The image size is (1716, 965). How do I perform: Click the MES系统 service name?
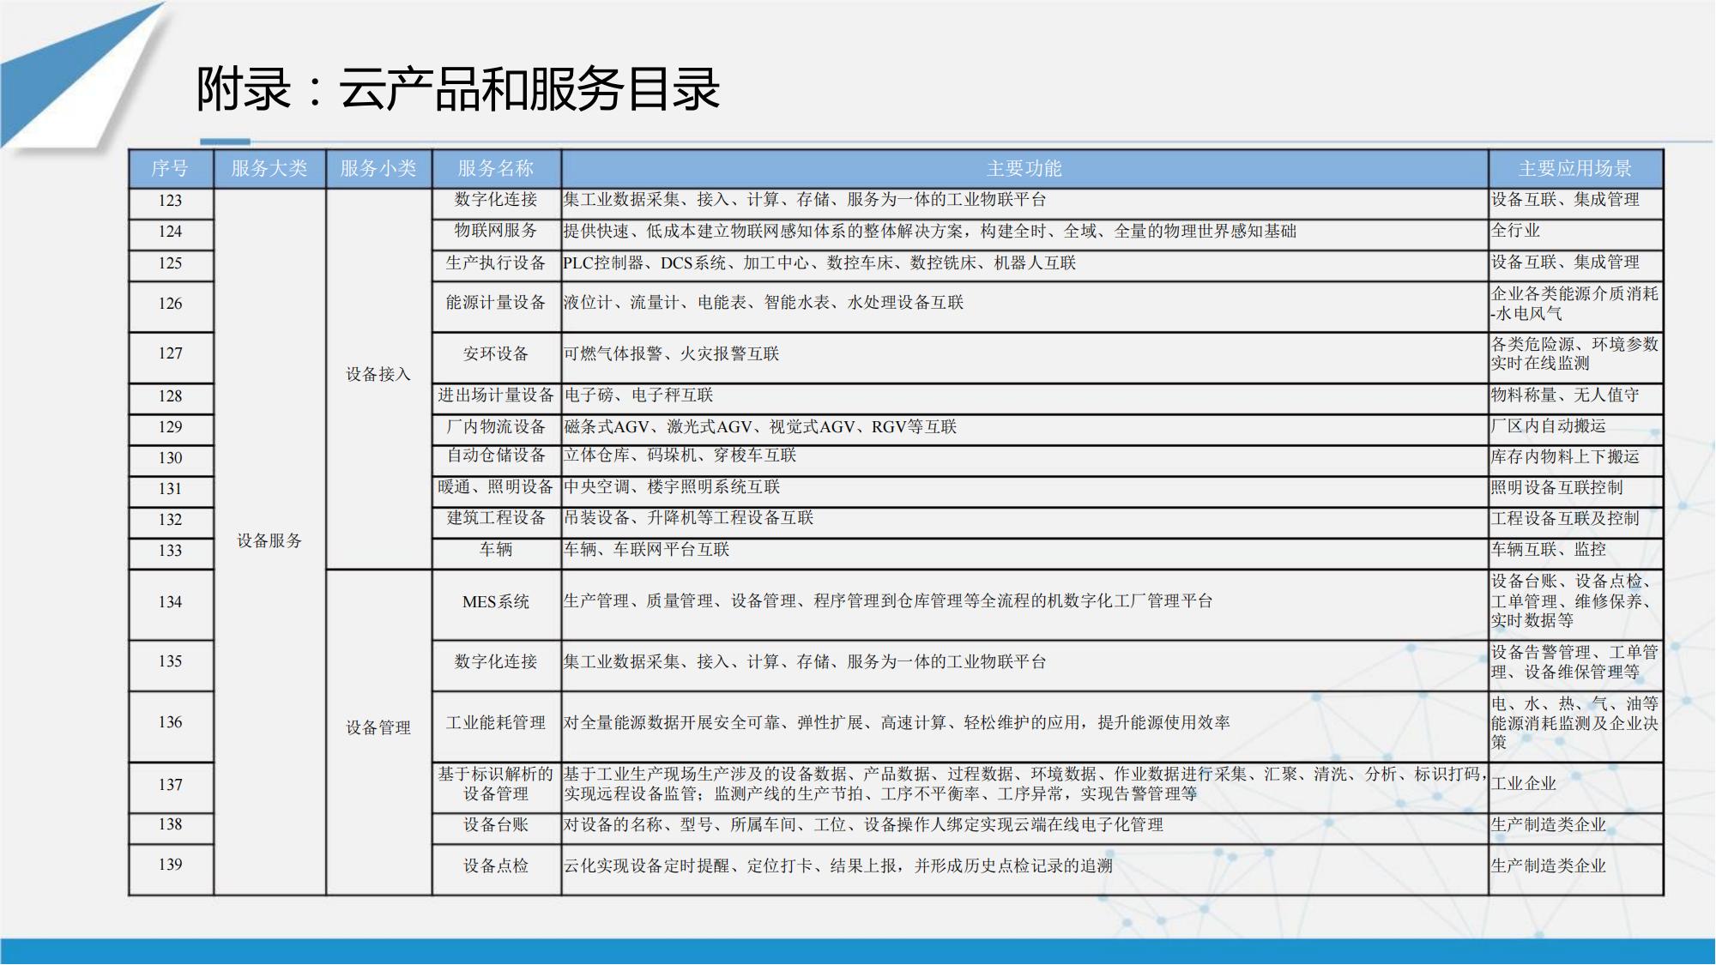(x=496, y=602)
